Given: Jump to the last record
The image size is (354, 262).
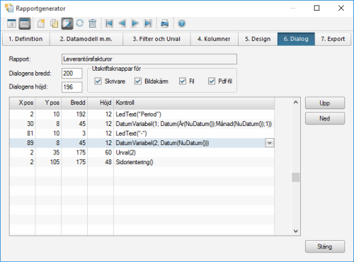Looking at the screenshot, I should [x=148, y=23].
